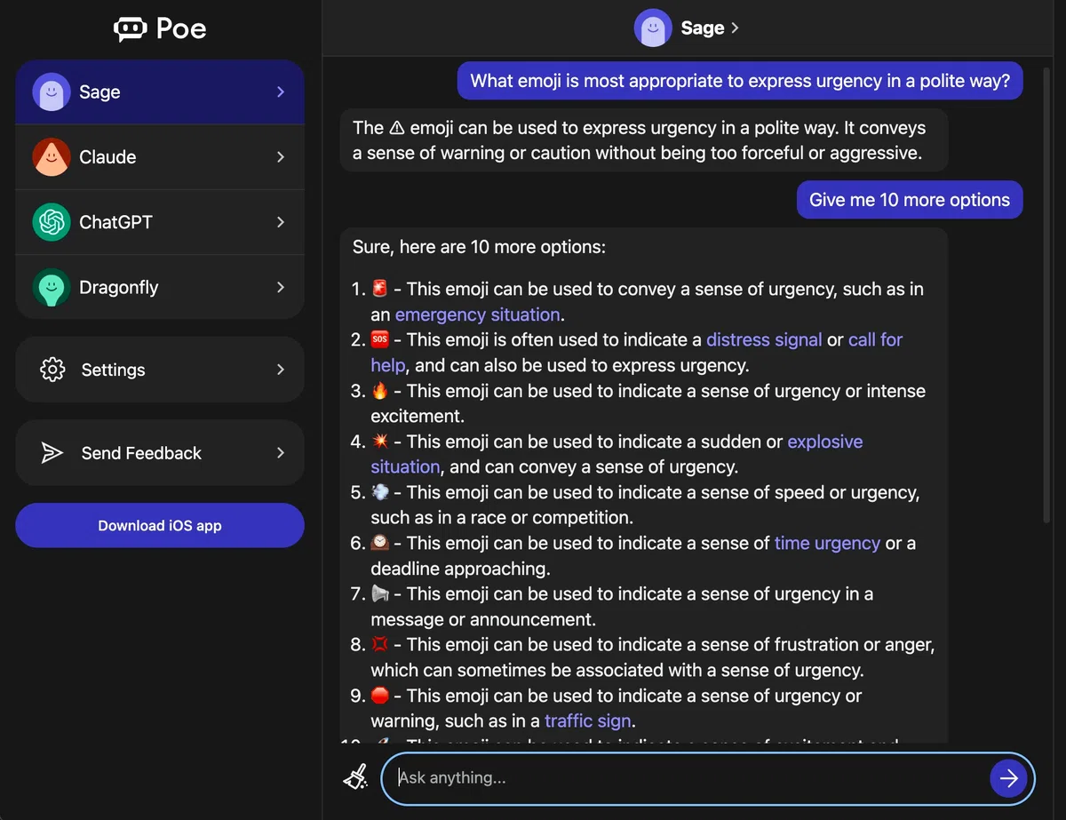Expand the Settings row chevron
The width and height of the screenshot is (1066, 820).
[281, 370]
